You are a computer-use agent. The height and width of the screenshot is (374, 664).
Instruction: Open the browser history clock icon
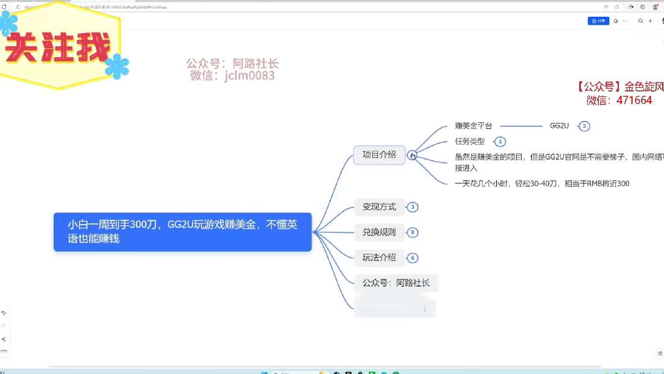pyautogui.click(x=643, y=7)
